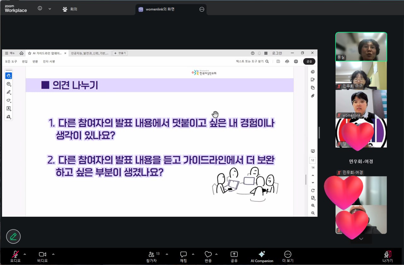404x265 pixels.
Task: Open the 모든 도구 menu
Action: (11, 62)
